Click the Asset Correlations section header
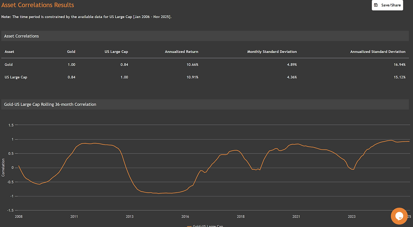The width and height of the screenshot is (413, 227). tap(205, 36)
